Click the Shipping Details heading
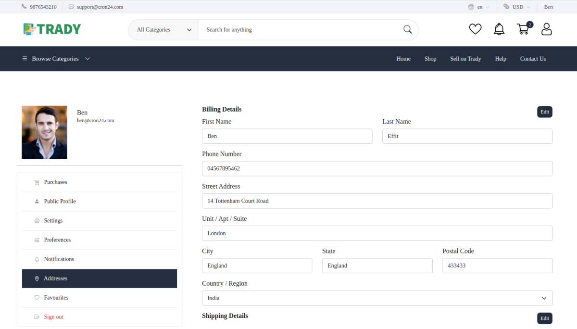The height and width of the screenshot is (329, 577). [x=225, y=316]
